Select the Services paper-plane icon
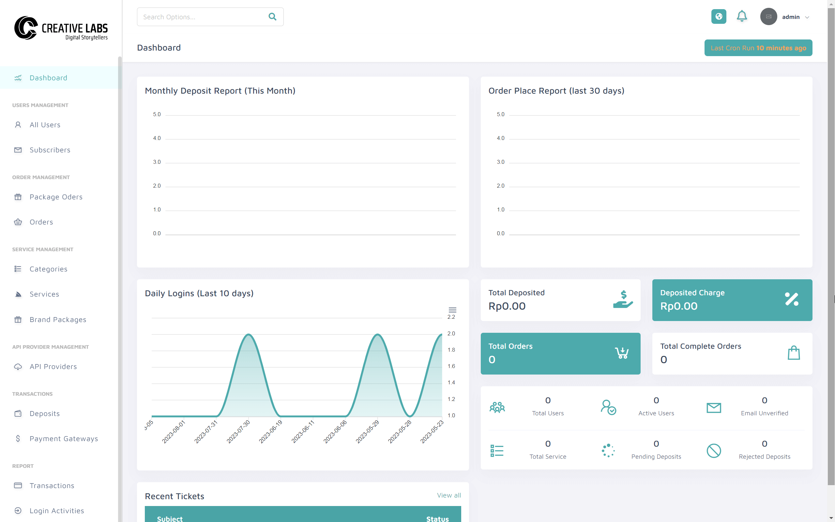This screenshot has width=835, height=522. click(x=18, y=294)
